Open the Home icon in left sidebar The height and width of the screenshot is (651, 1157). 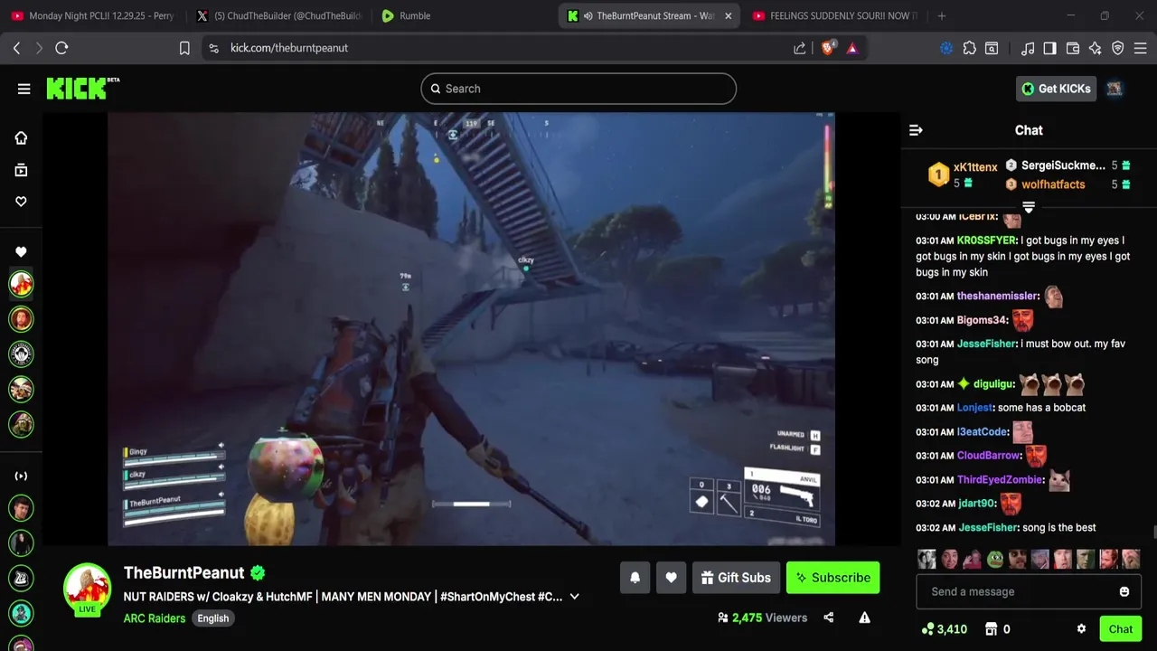point(21,137)
